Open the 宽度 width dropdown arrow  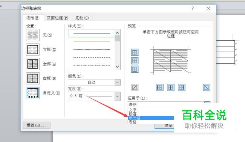(118, 96)
